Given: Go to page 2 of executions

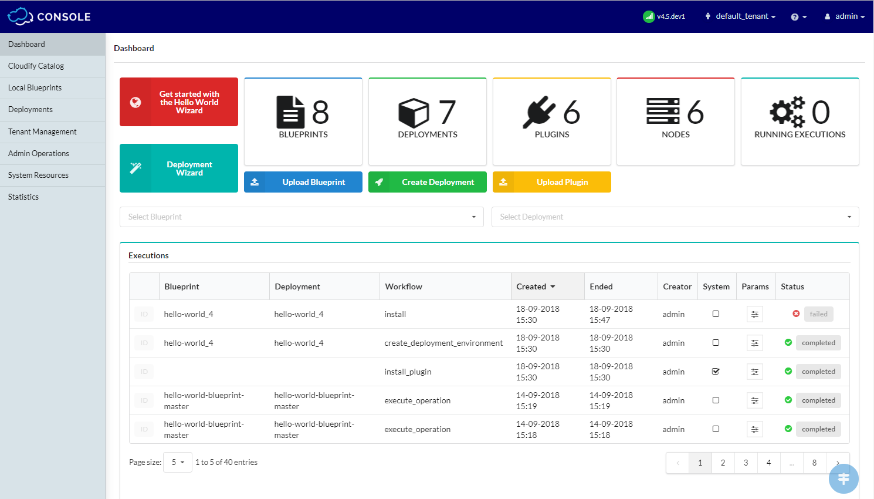Looking at the screenshot, I should click(723, 463).
